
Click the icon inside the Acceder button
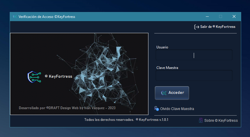click(164, 93)
